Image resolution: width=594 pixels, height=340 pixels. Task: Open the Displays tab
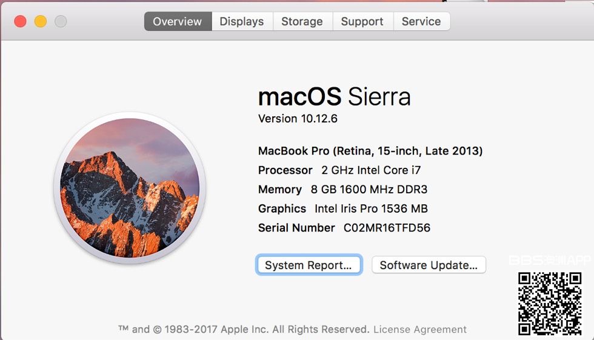242,21
